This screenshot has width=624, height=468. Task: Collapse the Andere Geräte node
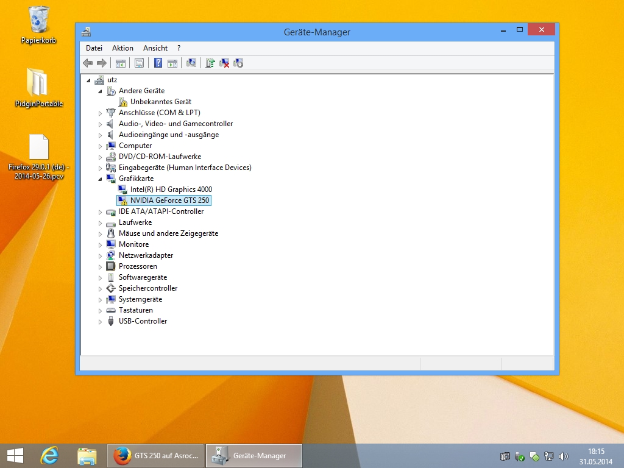pos(101,91)
